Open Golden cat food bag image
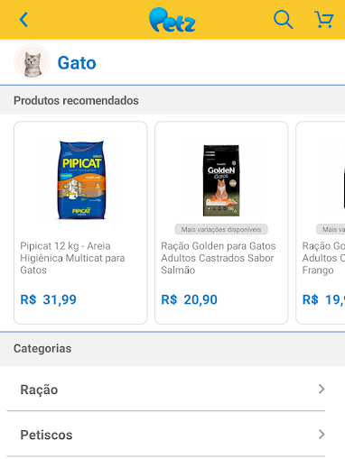345x459 pixels. 221,180
